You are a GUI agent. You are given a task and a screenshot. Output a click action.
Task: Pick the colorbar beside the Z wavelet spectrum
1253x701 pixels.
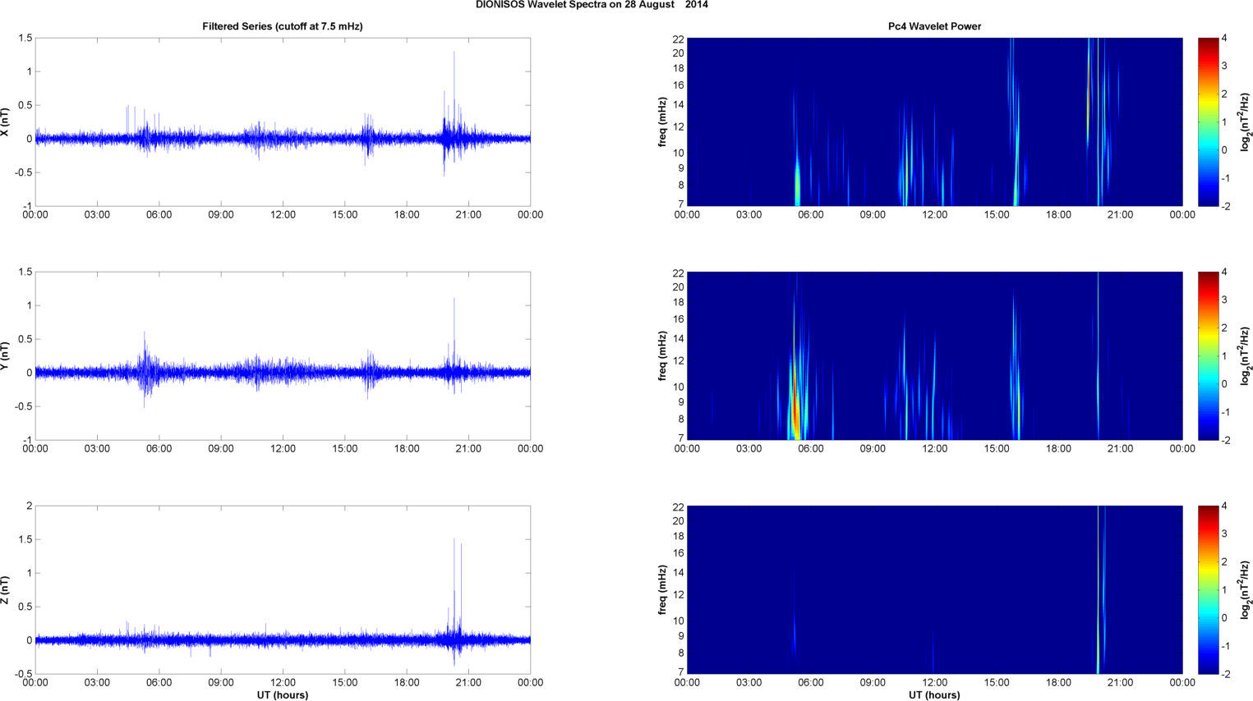point(1208,590)
